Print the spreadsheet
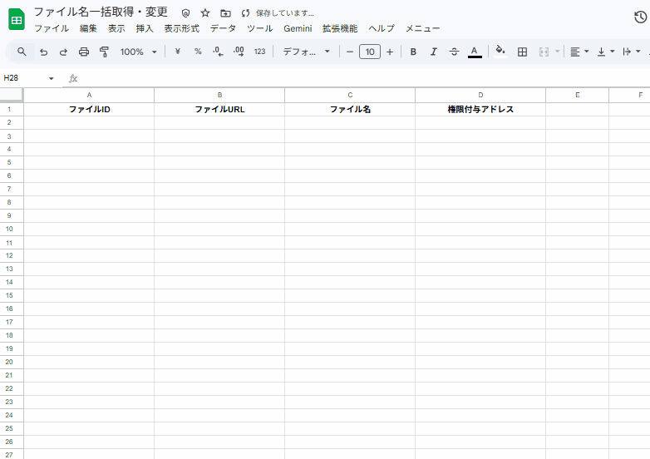This screenshot has width=650, height=459. (84, 52)
